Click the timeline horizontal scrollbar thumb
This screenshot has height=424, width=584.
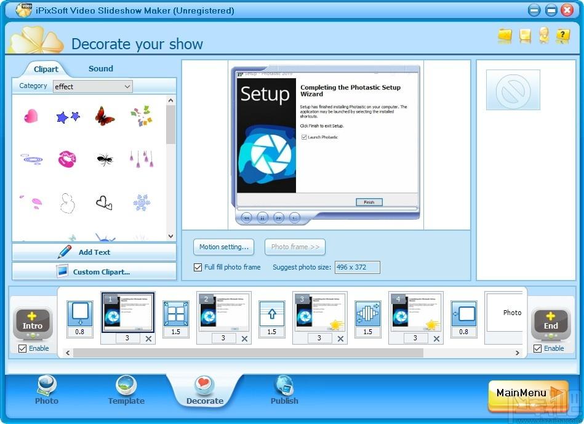coord(248,353)
